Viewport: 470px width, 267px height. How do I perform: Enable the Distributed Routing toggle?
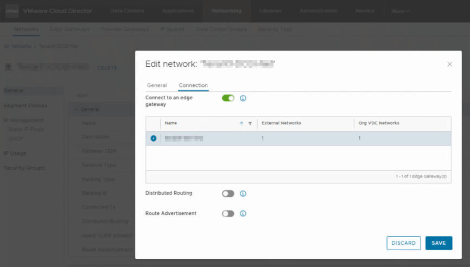(x=228, y=193)
